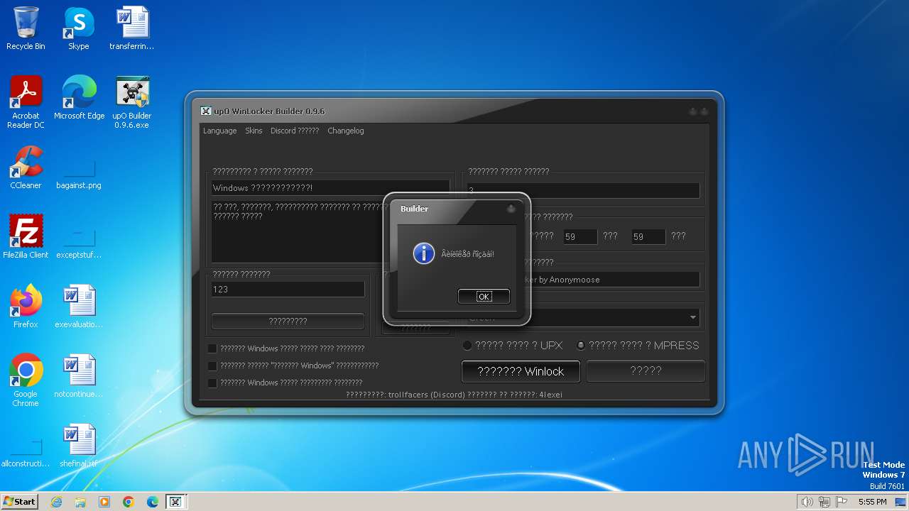Open Skype desktop shortcut
The image size is (909, 511).
point(79,29)
